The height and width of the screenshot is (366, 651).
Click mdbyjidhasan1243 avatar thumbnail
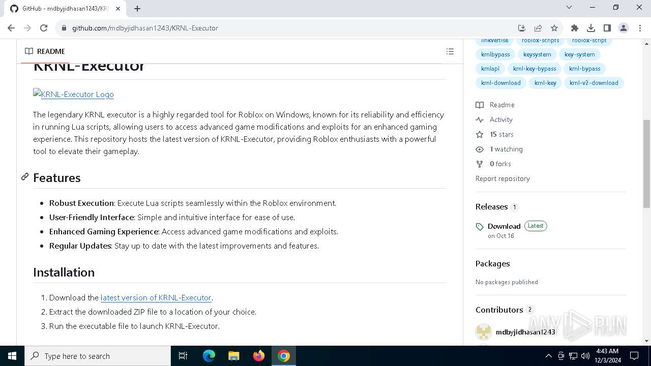coord(484,332)
